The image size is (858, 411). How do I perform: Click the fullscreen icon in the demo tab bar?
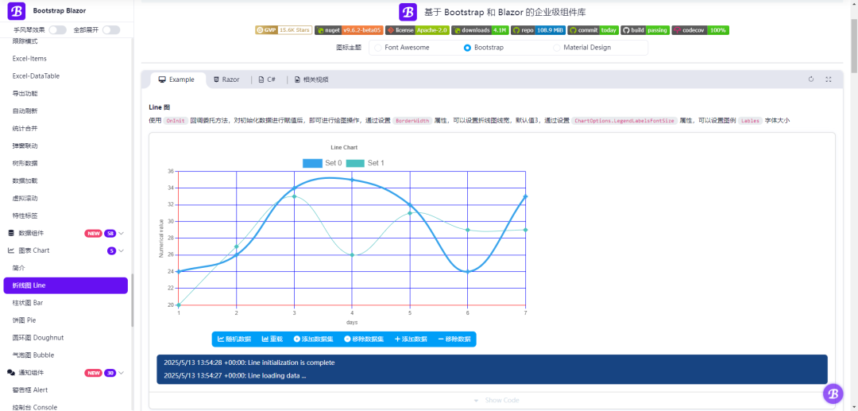(828, 79)
